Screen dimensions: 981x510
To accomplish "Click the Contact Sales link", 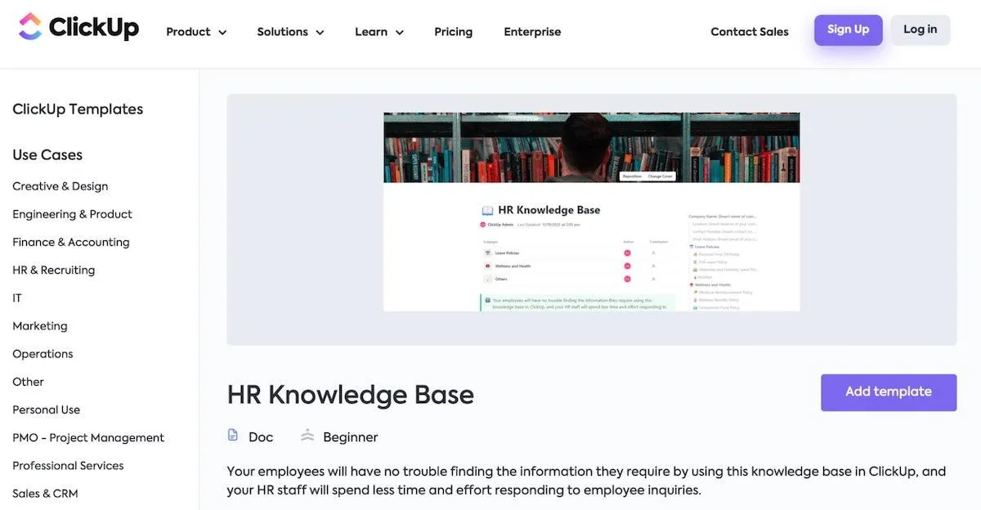I will pyautogui.click(x=750, y=32).
